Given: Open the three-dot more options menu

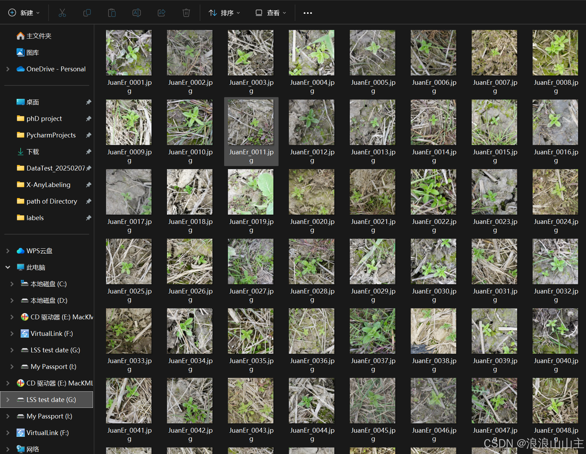Looking at the screenshot, I should (307, 13).
